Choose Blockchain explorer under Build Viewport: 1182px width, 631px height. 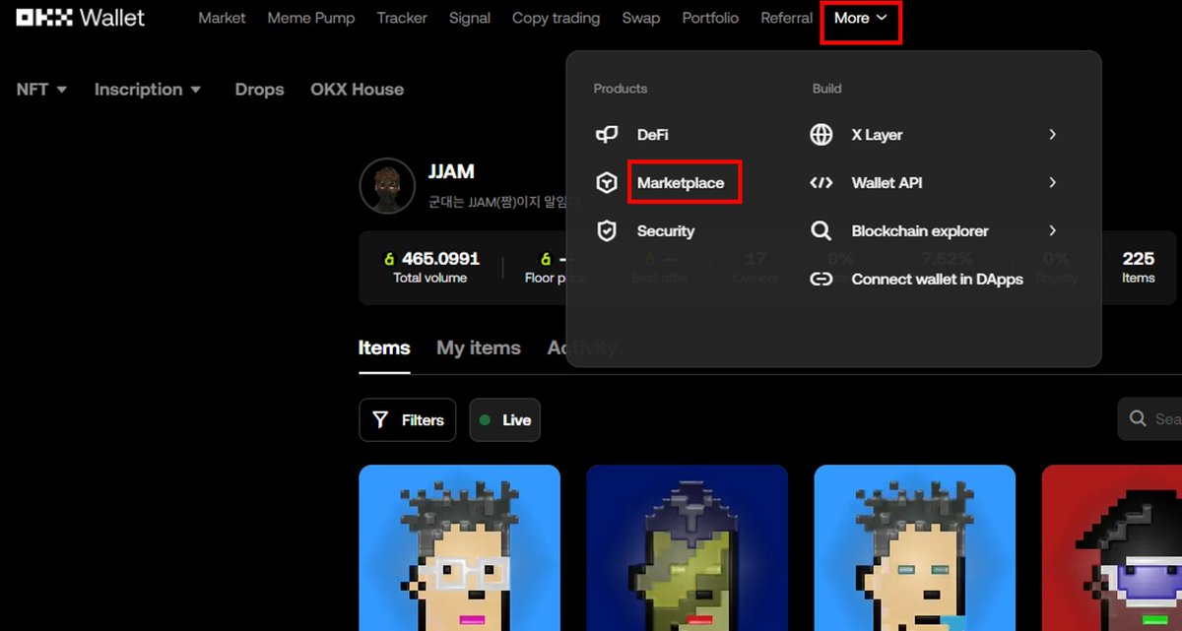click(920, 231)
